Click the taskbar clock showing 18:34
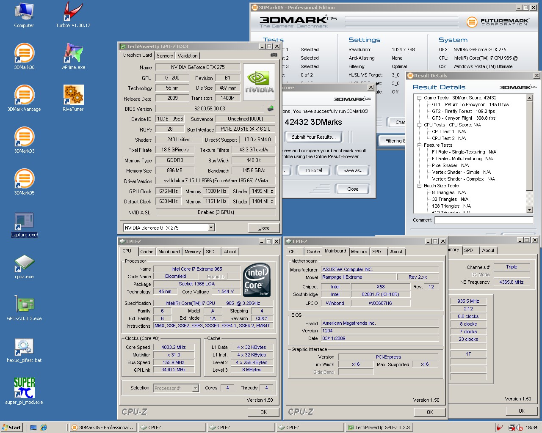The width and height of the screenshot is (542, 433). coord(531,428)
